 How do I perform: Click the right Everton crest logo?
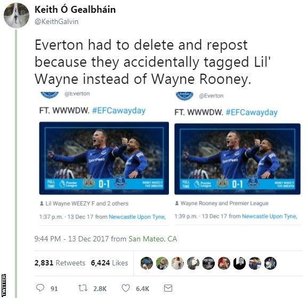184,96
